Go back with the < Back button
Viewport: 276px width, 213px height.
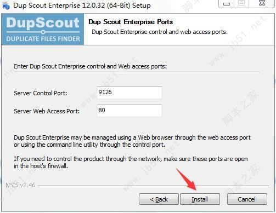[x=159, y=199]
